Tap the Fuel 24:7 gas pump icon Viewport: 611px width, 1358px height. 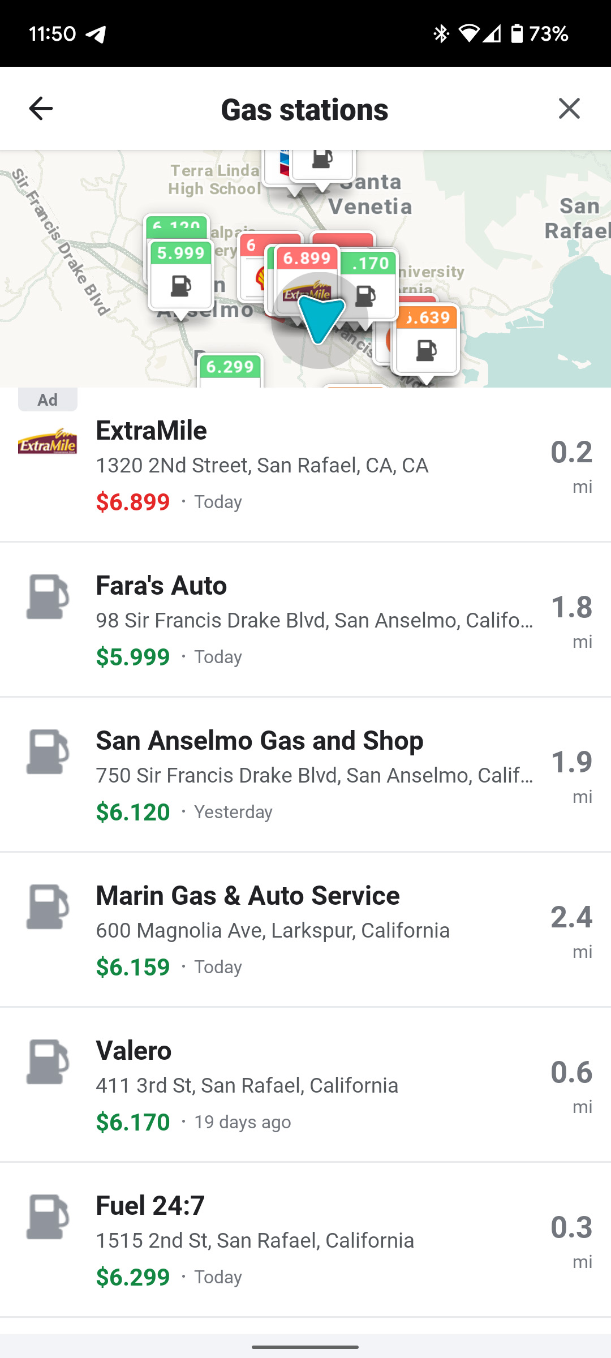(48, 1217)
